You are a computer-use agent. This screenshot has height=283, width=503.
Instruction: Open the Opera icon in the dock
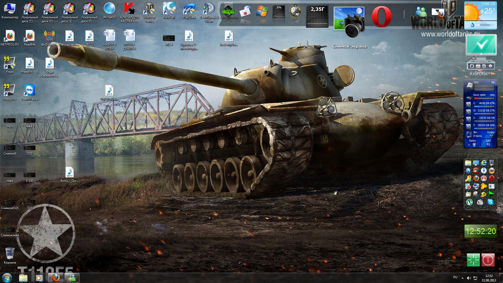click(x=381, y=17)
